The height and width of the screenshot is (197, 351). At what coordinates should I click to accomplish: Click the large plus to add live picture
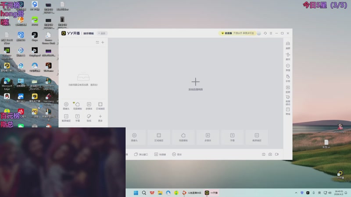pos(195,82)
